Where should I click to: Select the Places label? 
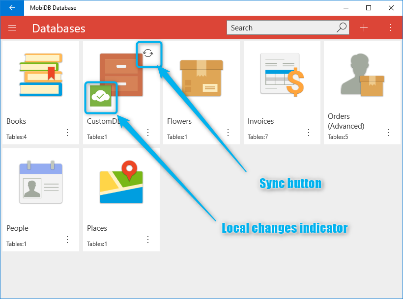click(97, 228)
